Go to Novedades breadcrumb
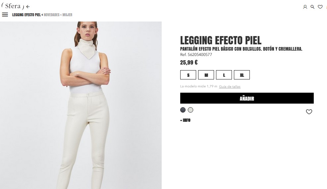Image resolution: width=327 pixels, height=189 pixels. pyautogui.click(x=51, y=15)
